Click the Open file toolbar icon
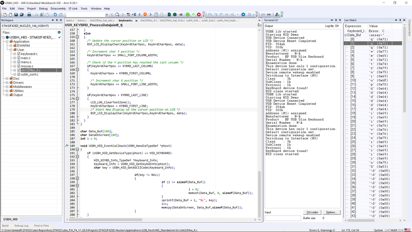Viewport: 412px width, 232px height. pyautogui.click(x=10, y=14)
